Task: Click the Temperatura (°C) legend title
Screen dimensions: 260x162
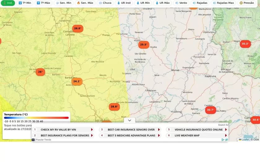Action: 16,114
